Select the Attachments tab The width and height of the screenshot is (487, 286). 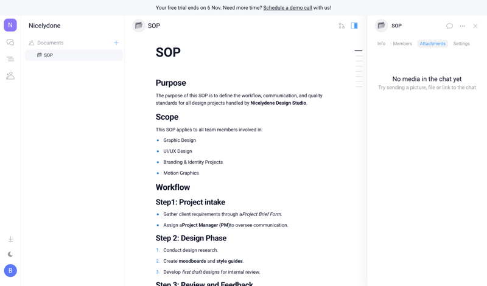tap(433, 44)
